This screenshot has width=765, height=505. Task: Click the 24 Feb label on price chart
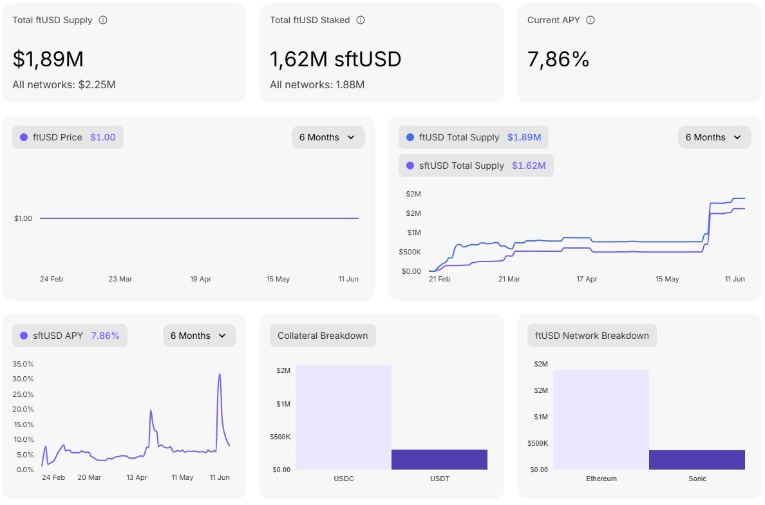click(52, 279)
